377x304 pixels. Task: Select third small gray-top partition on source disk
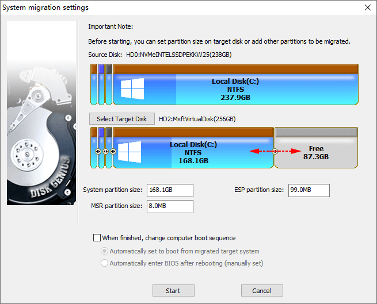tap(109, 84)
